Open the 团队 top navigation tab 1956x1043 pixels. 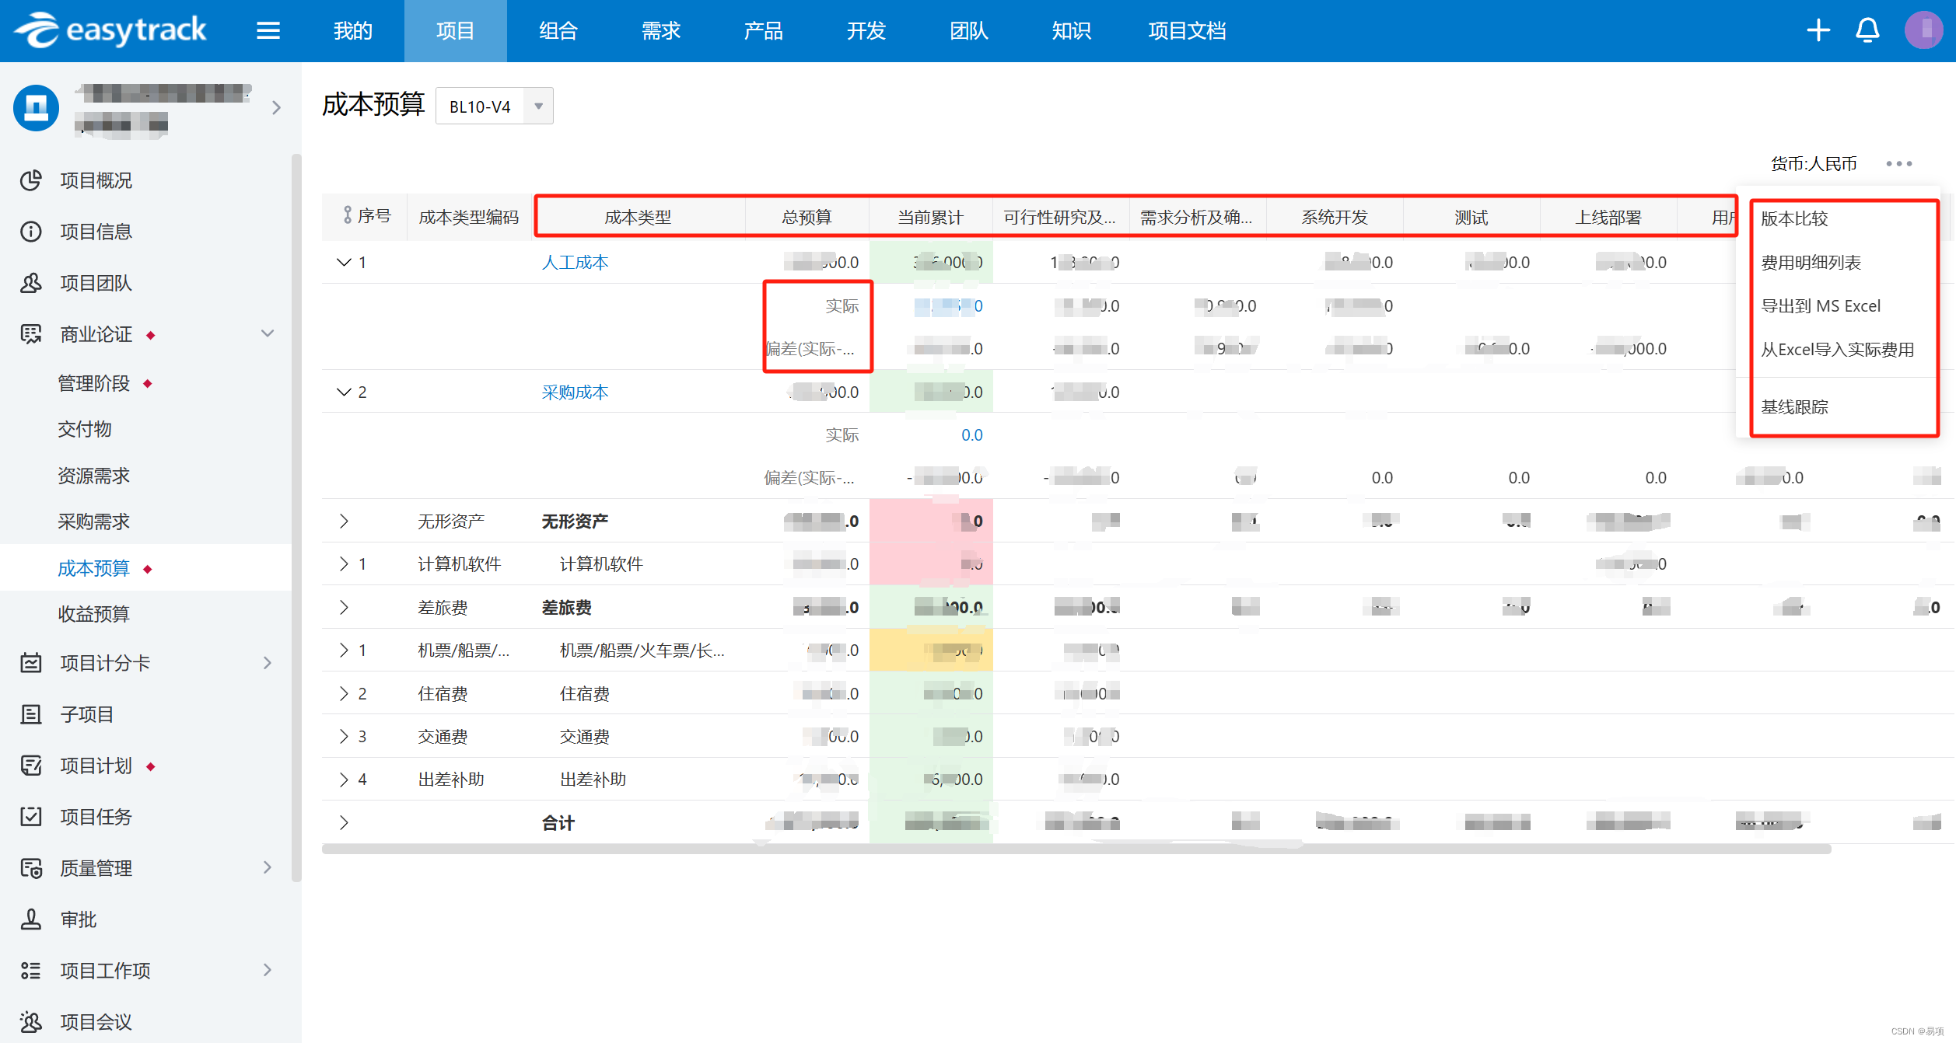(969, 31)
